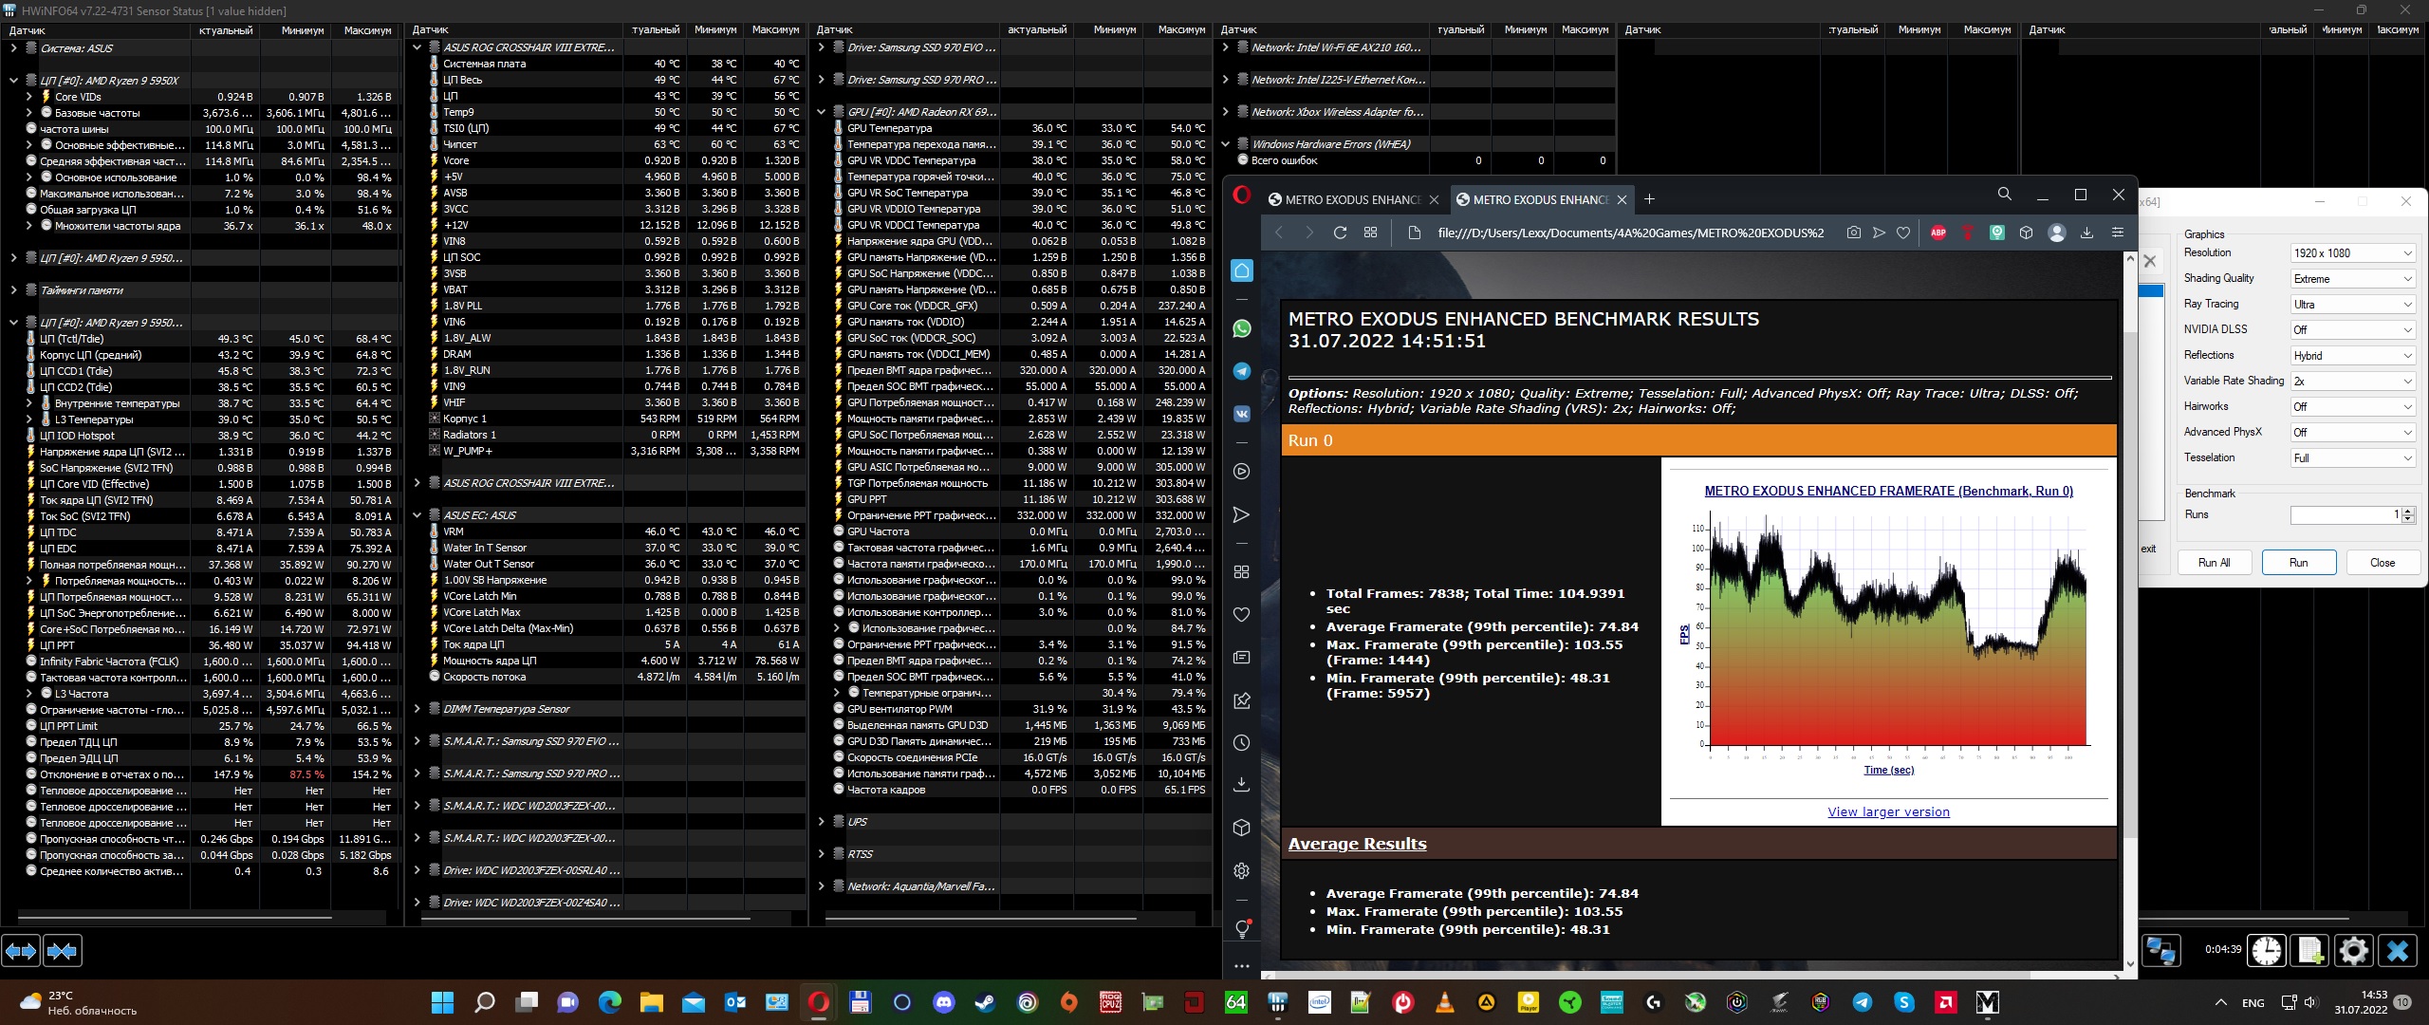Click the Runs count input field

point(2344,514)
